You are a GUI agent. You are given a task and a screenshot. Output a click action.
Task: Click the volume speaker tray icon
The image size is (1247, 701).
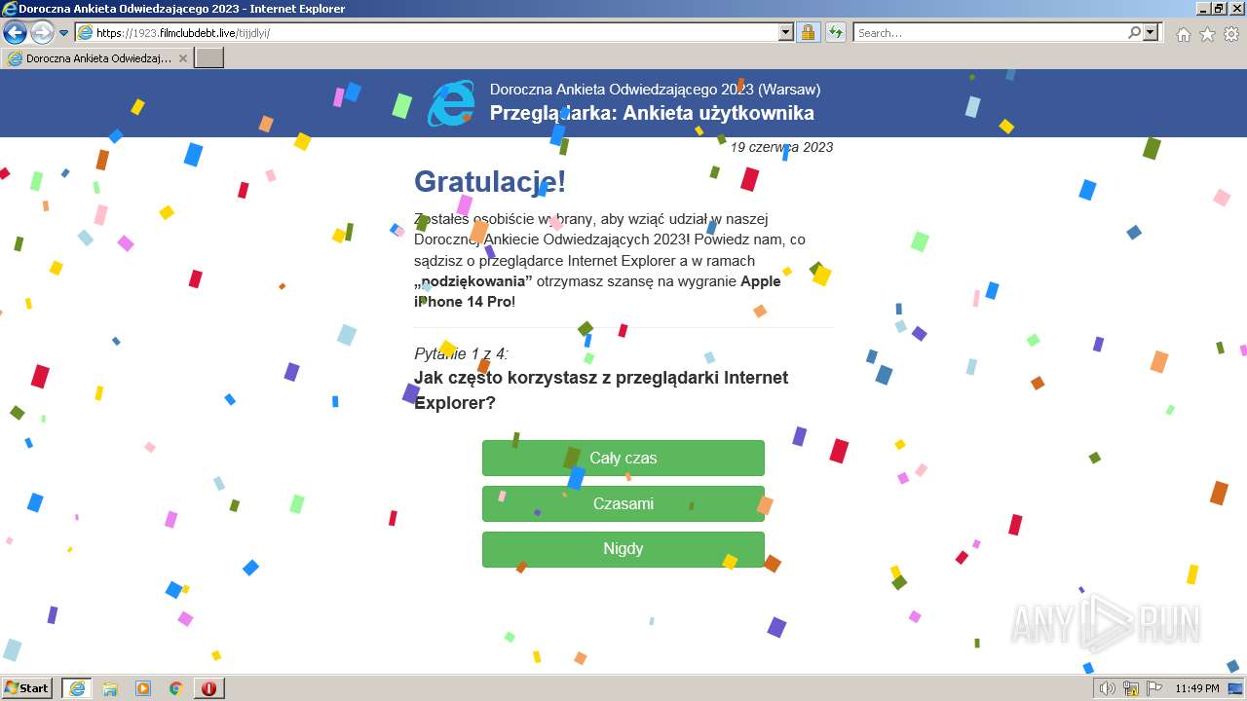coord(1107,688)
